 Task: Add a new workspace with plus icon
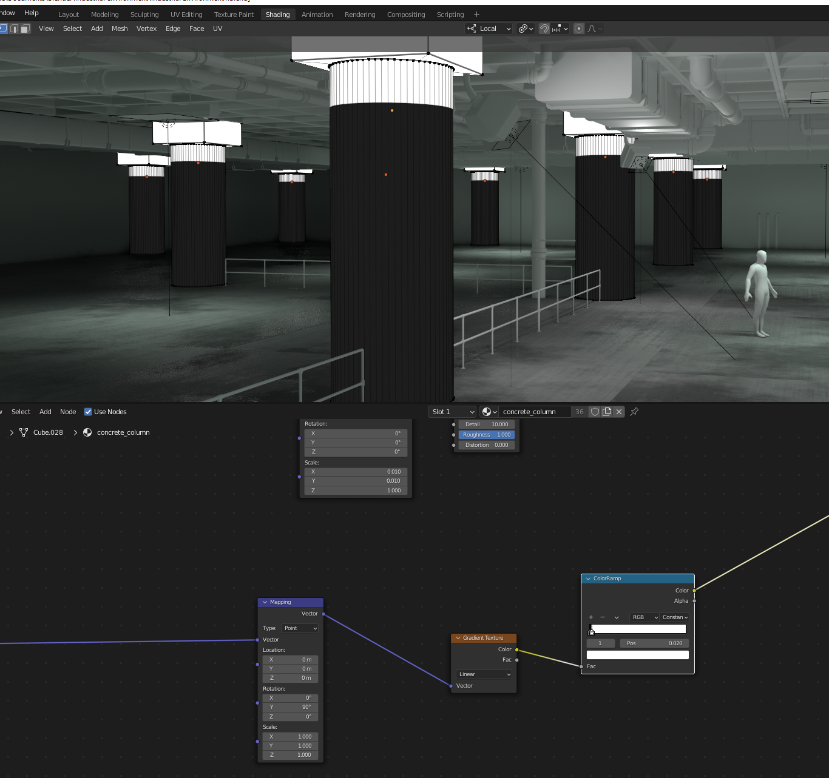click(476, 15)
